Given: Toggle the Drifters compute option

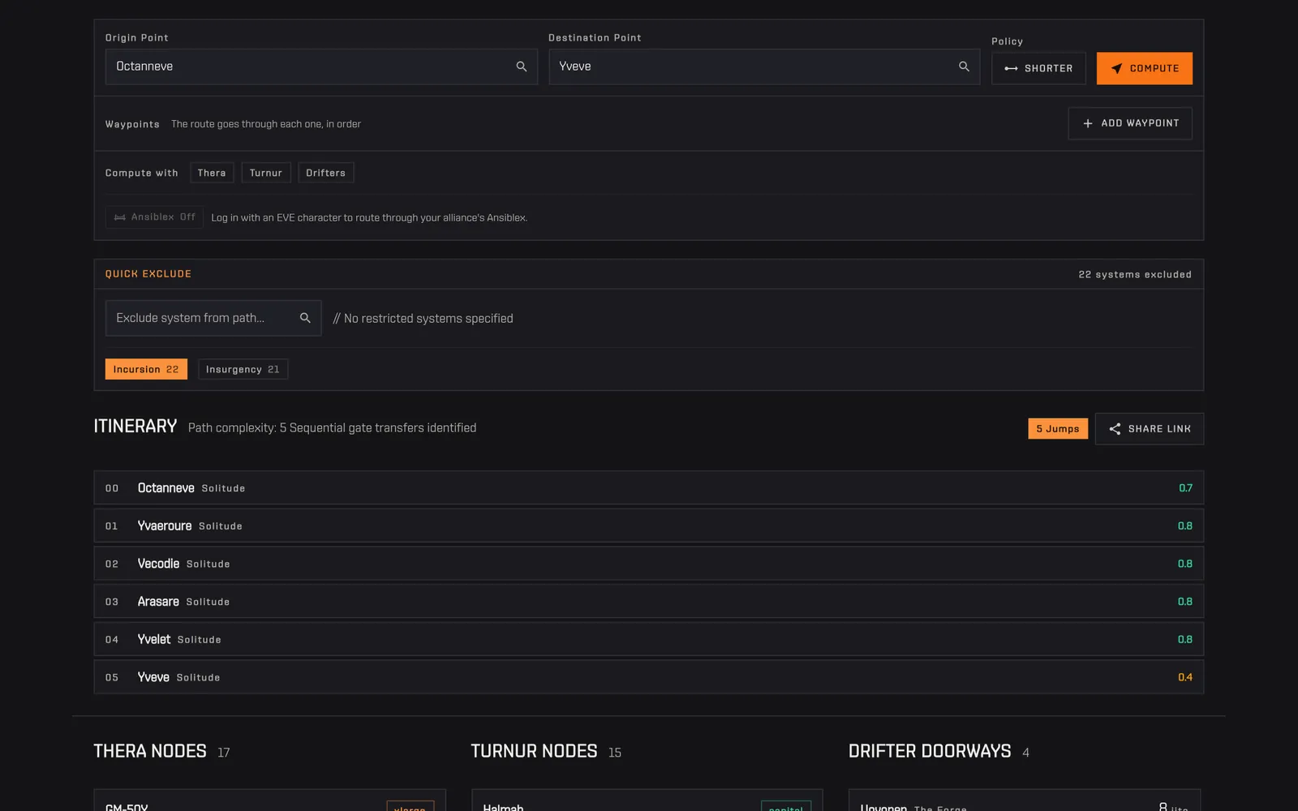Looking at the screenshot, I should coord(326,173).
